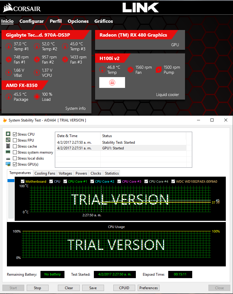Click the AIDA64 flame icon in title bar
This screenshot has height=294, width=233.
coord(4,120)
